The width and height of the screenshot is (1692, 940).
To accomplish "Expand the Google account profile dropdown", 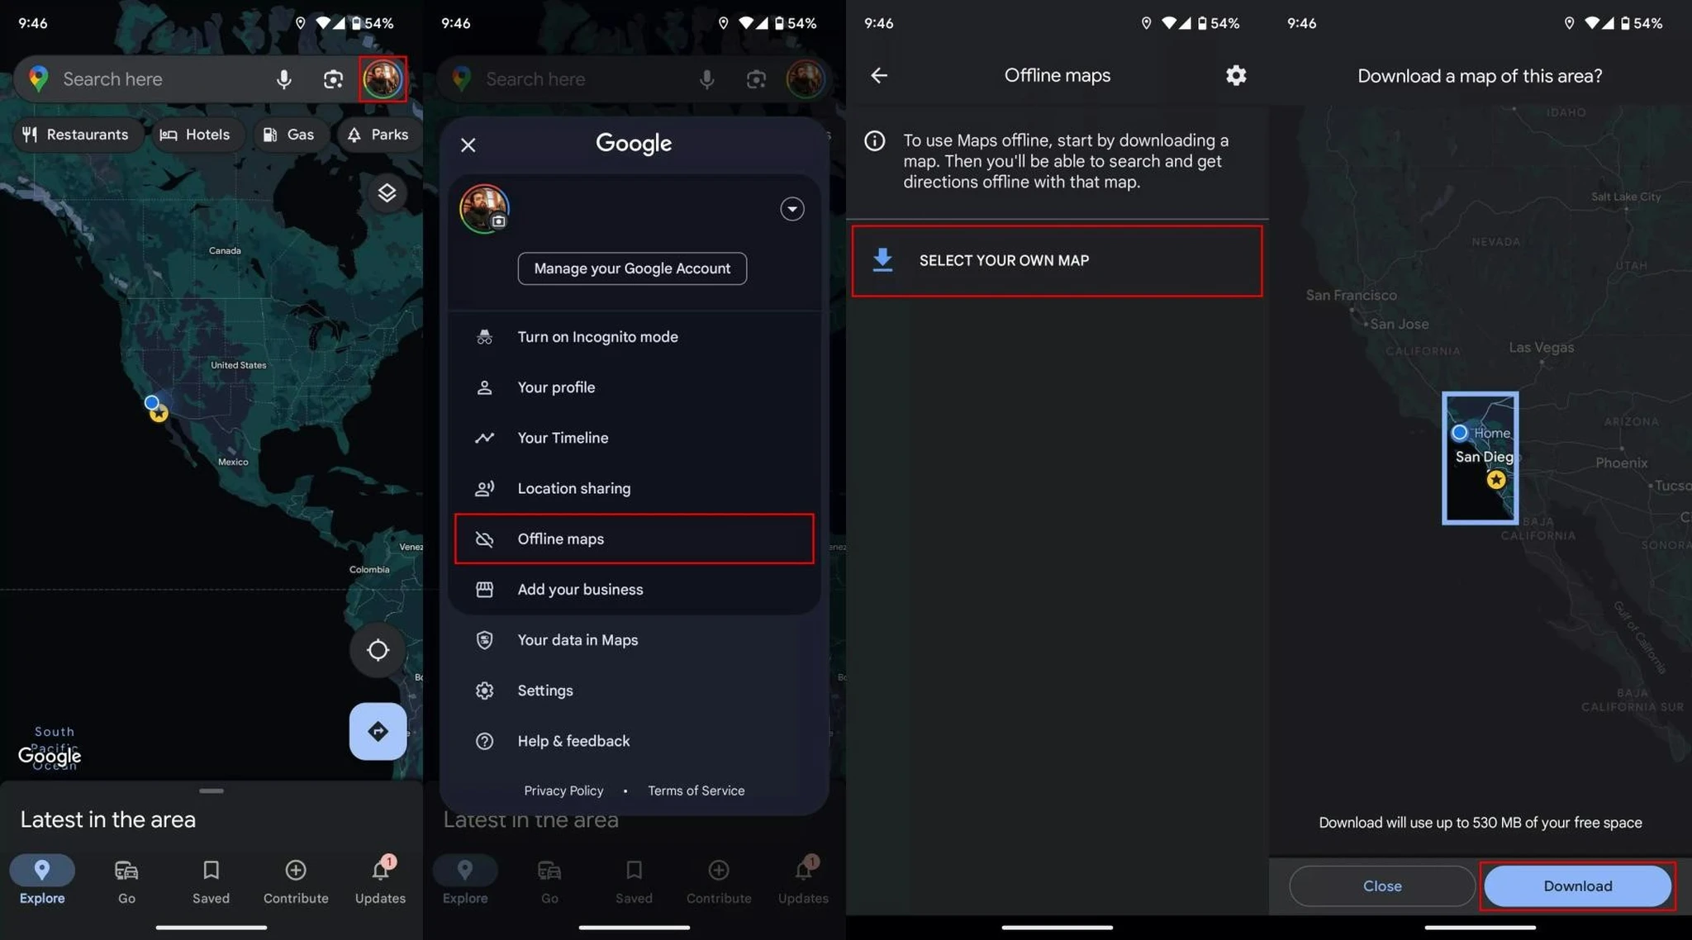I will (793, 208).
